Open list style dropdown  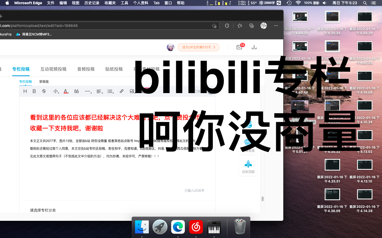pyautogui.click(x=110, y=91)
